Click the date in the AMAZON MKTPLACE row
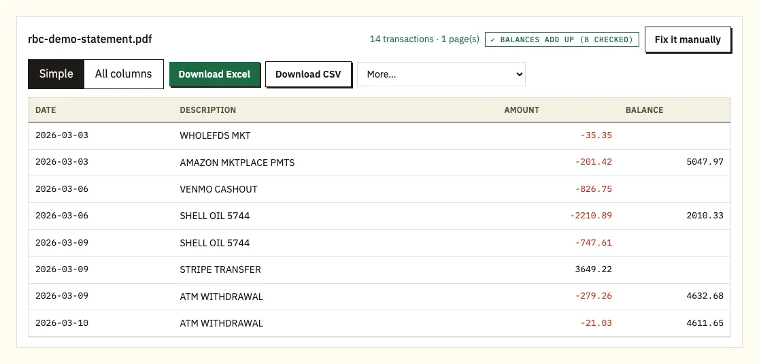Image resolution: width=759 pixels, height=364 pixels. tap(62, 162)
